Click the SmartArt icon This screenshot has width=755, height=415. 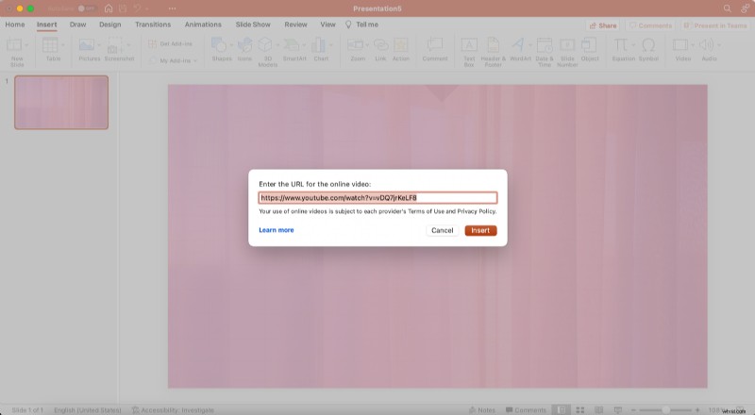click(x=292, y=44)
